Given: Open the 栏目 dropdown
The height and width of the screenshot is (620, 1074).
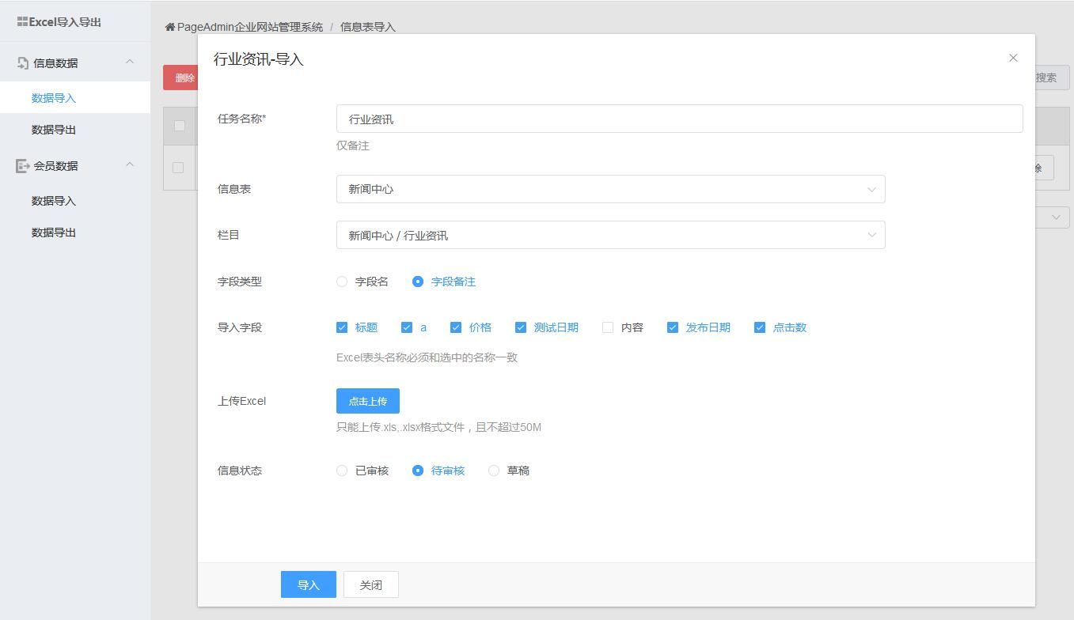Looking at the screenshot, I should click(610, 235).
